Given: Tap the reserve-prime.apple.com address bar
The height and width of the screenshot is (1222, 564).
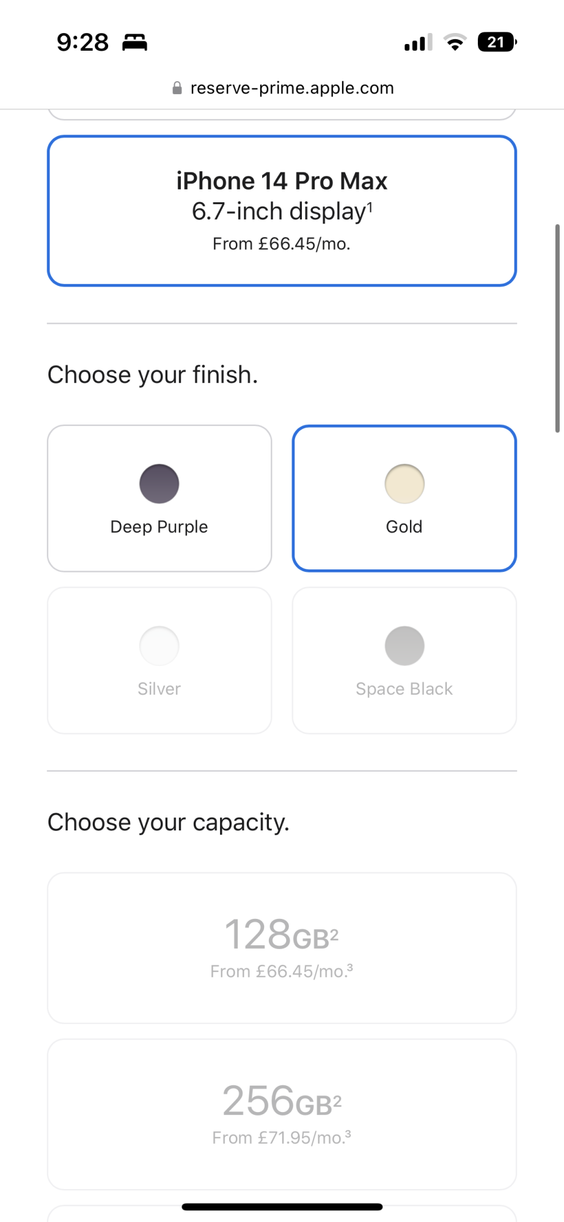Looking at the screenshot, I should [x=282, y=88].
